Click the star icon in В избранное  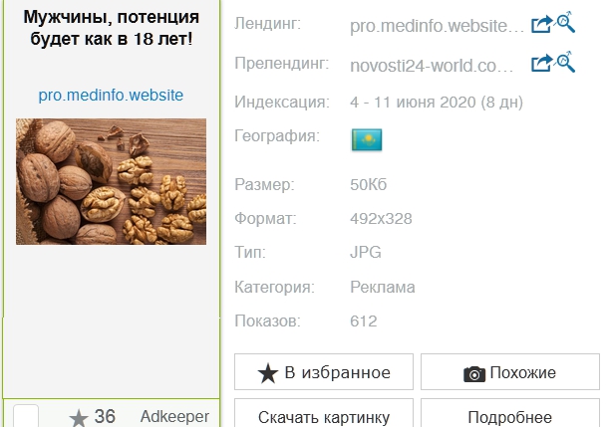click(267, 373)
